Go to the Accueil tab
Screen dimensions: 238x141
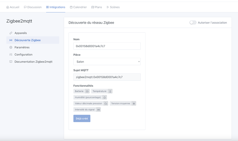(x=13, y=7)
